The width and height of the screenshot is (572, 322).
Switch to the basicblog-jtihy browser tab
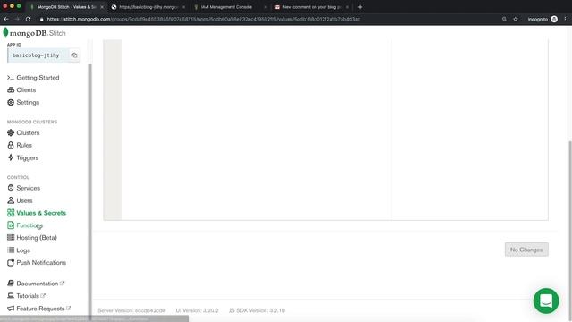click(148, 7)
